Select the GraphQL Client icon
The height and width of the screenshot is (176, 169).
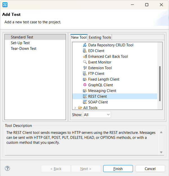[x=85, y=85]
